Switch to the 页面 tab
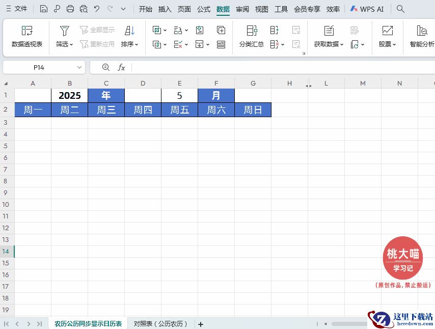This screenshot has width=435, height=329. point(184,9)
